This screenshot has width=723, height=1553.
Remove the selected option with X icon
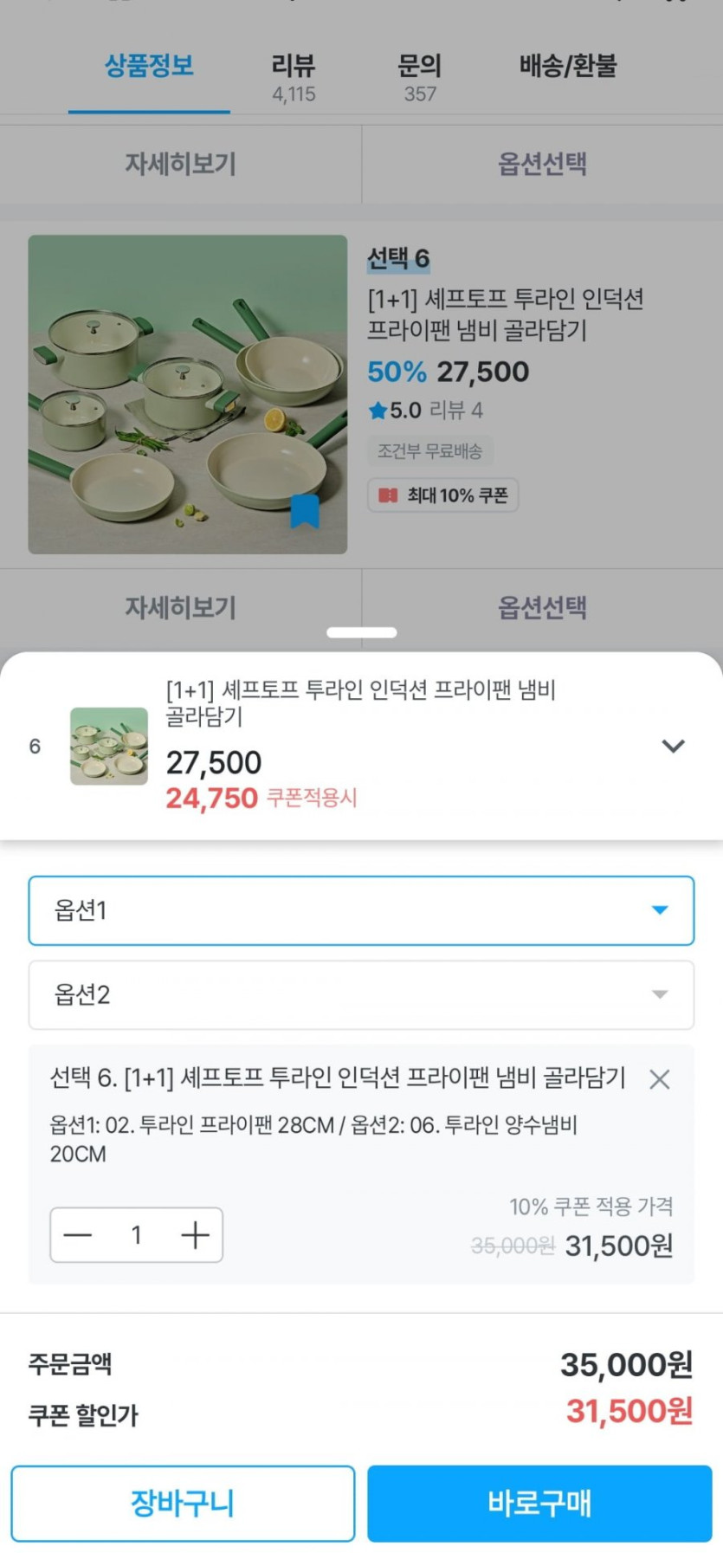tap(660, 1079)
